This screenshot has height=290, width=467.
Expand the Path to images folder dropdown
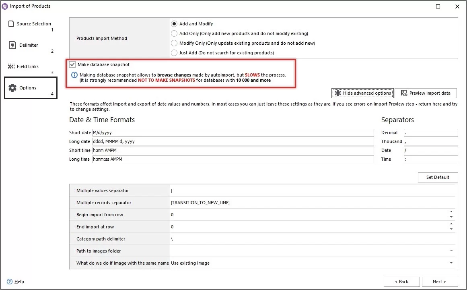(451, 251)
